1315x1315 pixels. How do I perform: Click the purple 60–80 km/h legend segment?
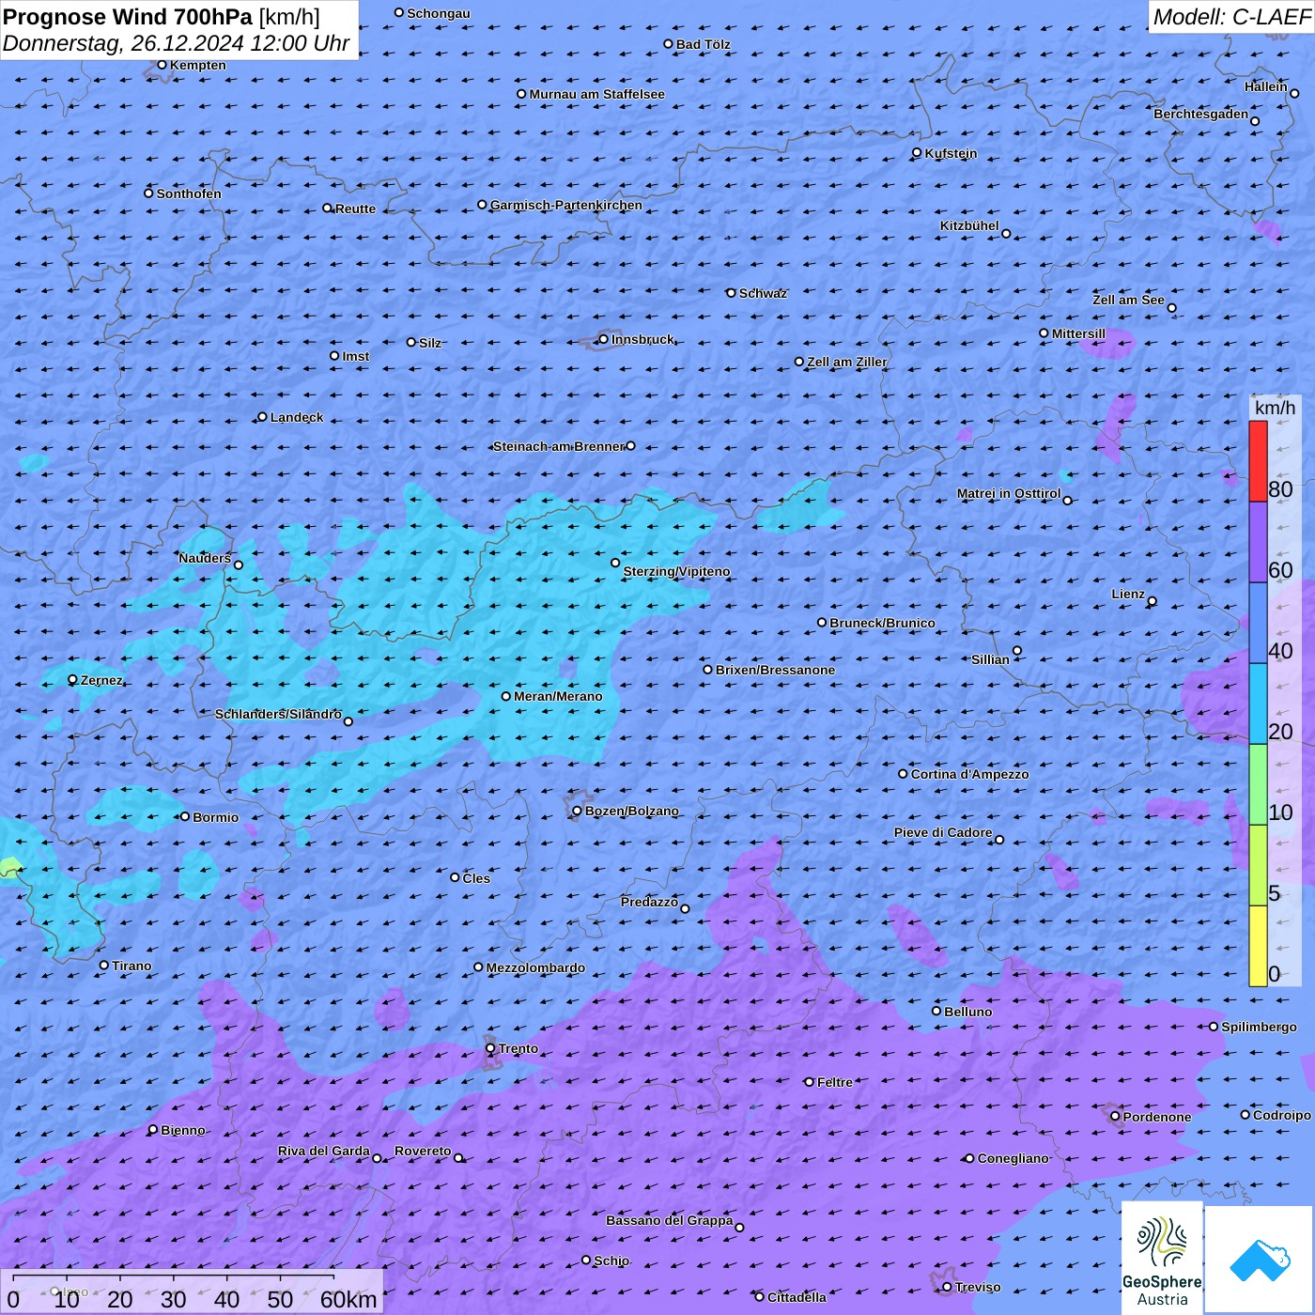point(1258,543)
